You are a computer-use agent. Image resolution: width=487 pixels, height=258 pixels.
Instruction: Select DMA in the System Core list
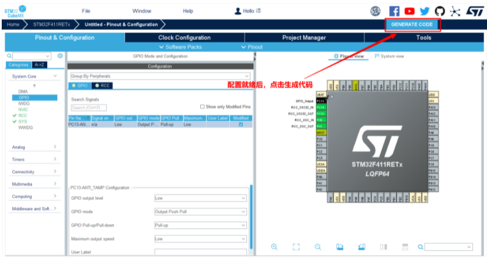(23, 91)
